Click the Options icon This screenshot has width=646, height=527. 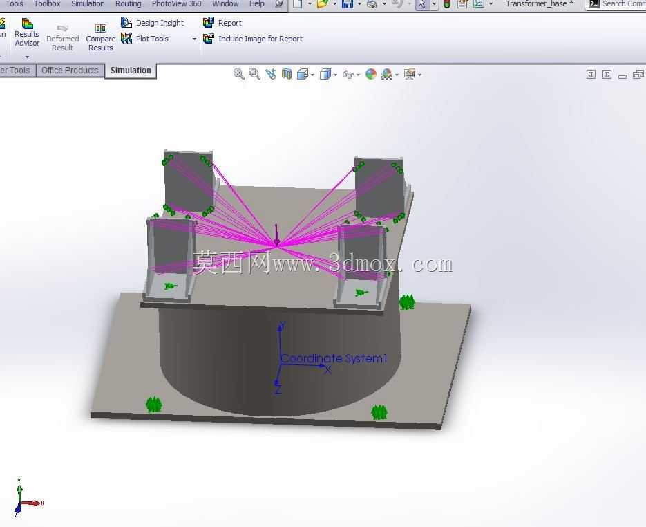click(x=479, y=4)
